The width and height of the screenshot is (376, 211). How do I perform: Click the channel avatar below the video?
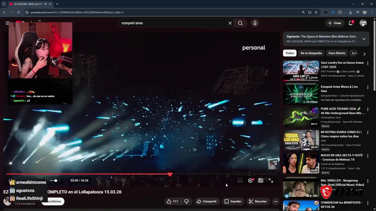pos(7,201)
